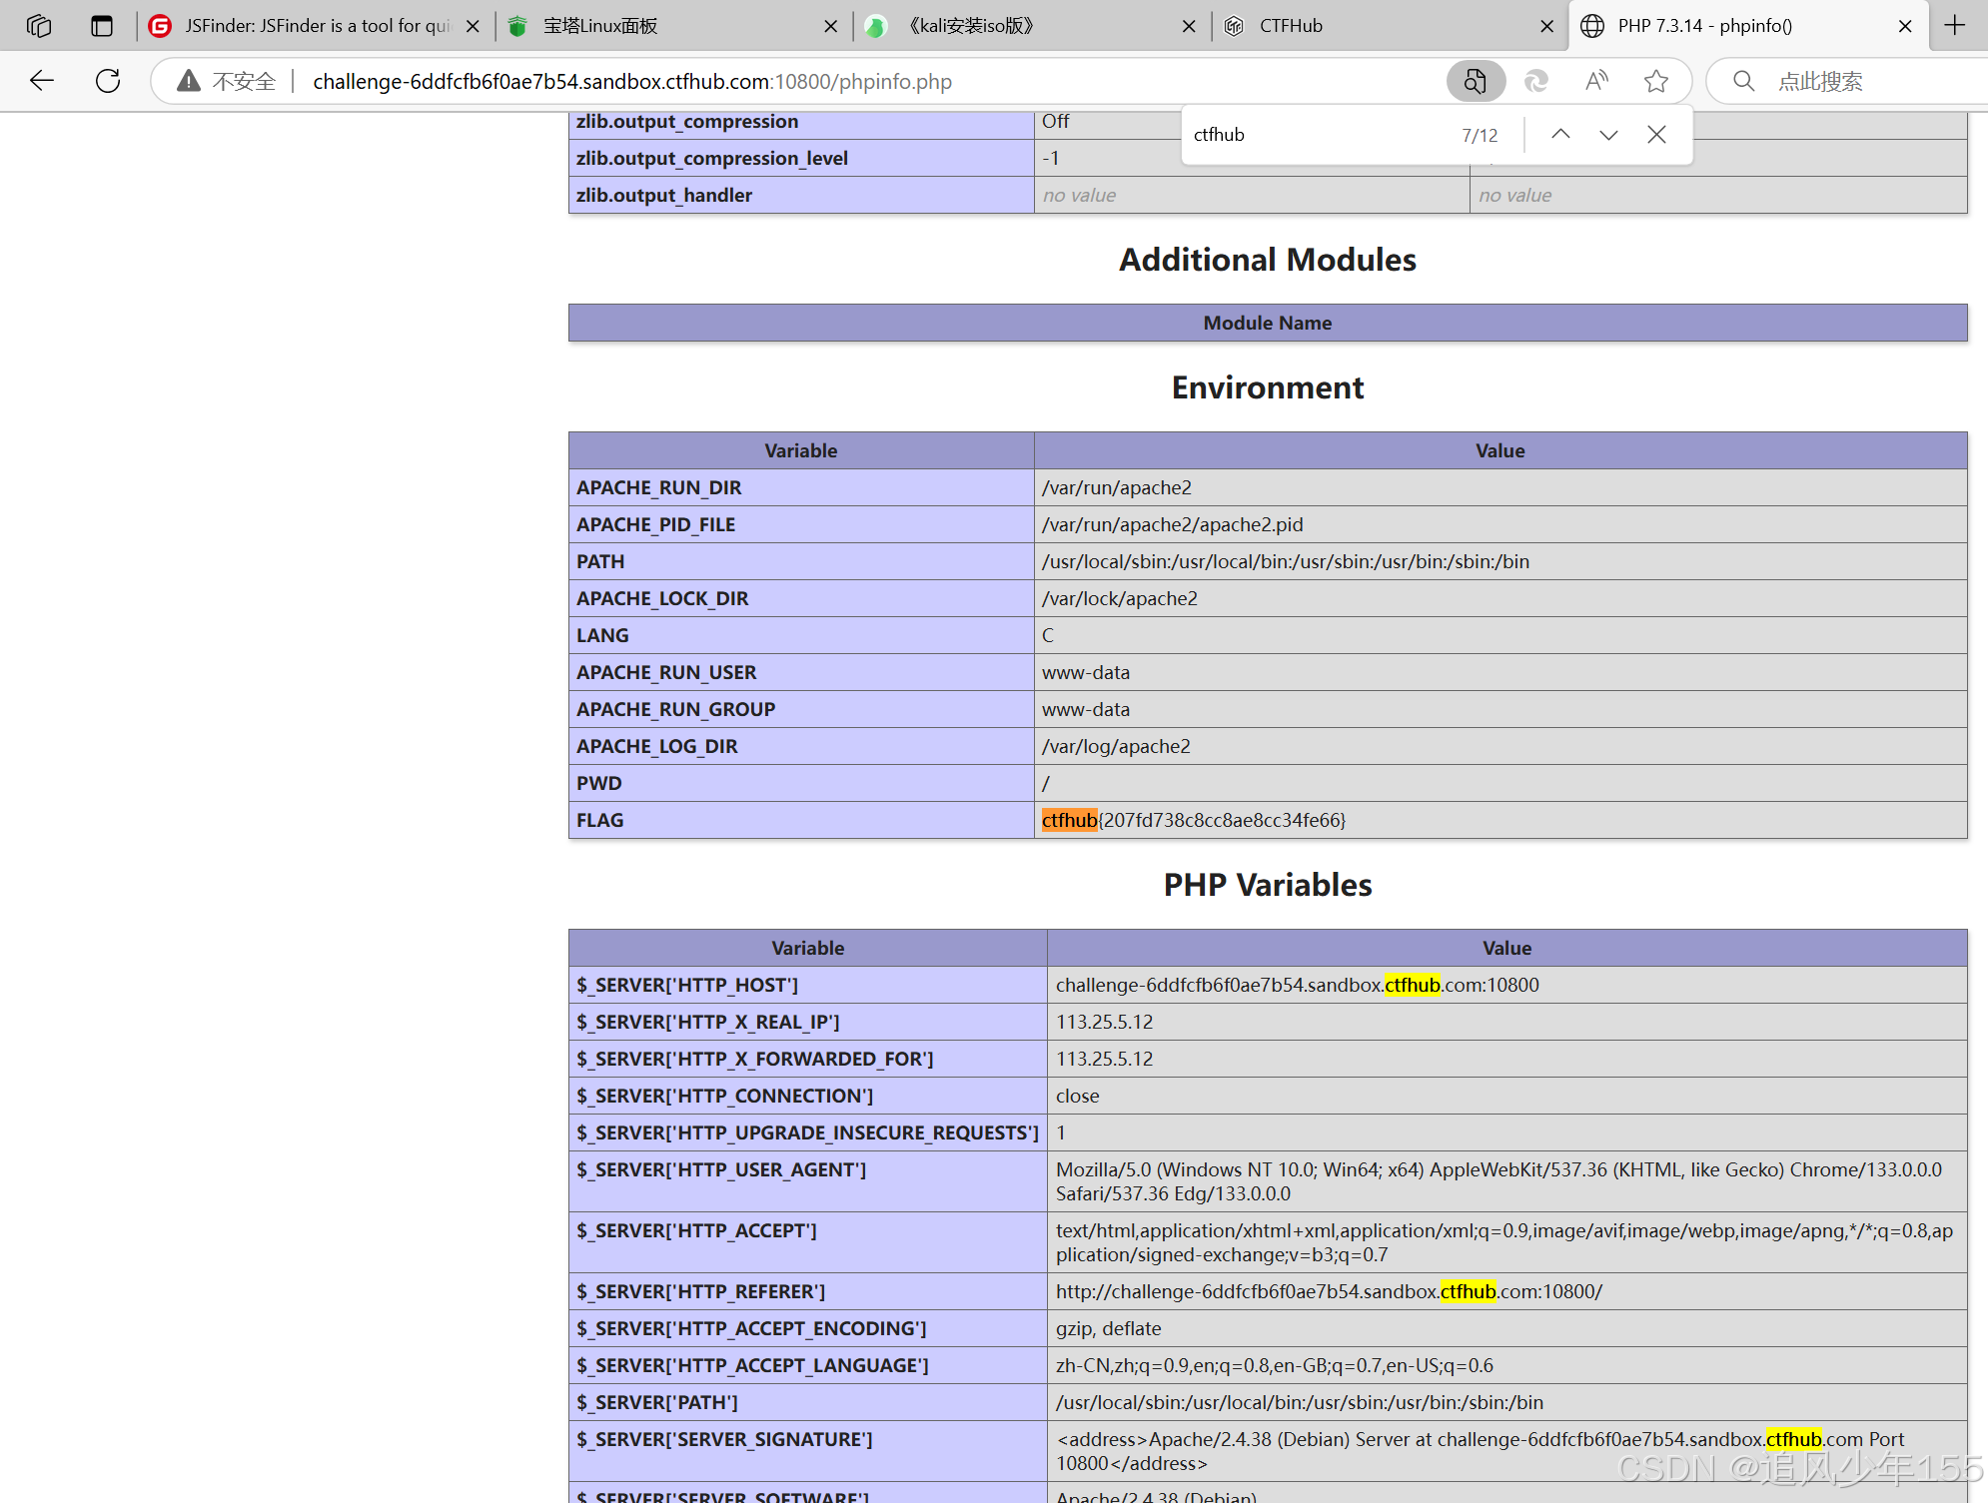Navigate back with the arrow icon
Image resolution: width=1988 pixels, height=1503 pixels.
click(41, 81)
